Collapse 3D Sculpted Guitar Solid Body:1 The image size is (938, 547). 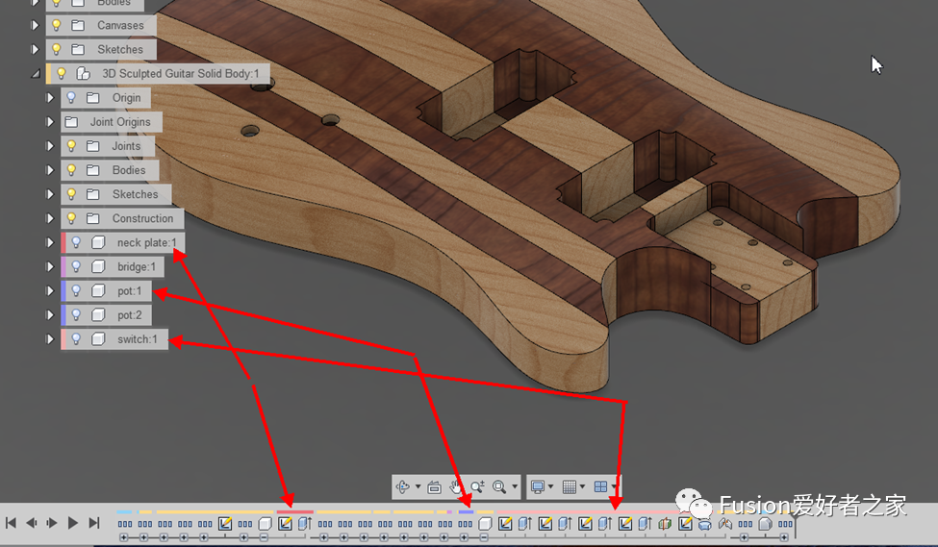[37, 73]
